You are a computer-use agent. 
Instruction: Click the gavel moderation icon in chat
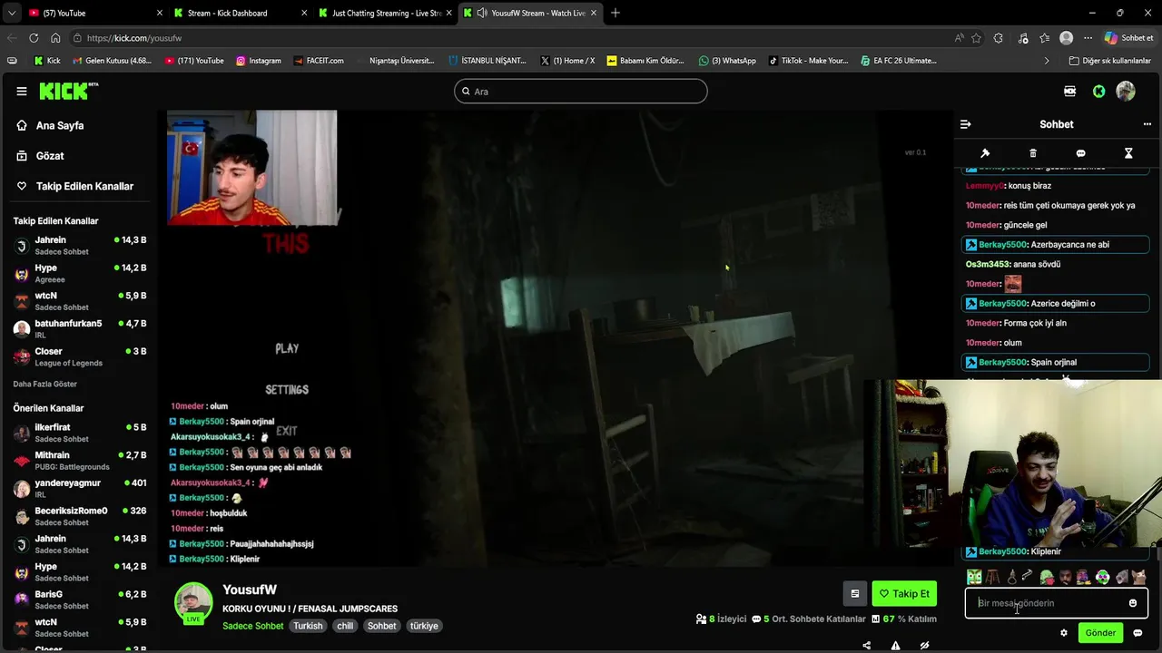pyautogui.click(x=985, y=153)
